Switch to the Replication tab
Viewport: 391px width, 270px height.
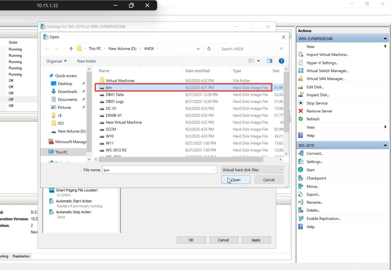(21, 256)
